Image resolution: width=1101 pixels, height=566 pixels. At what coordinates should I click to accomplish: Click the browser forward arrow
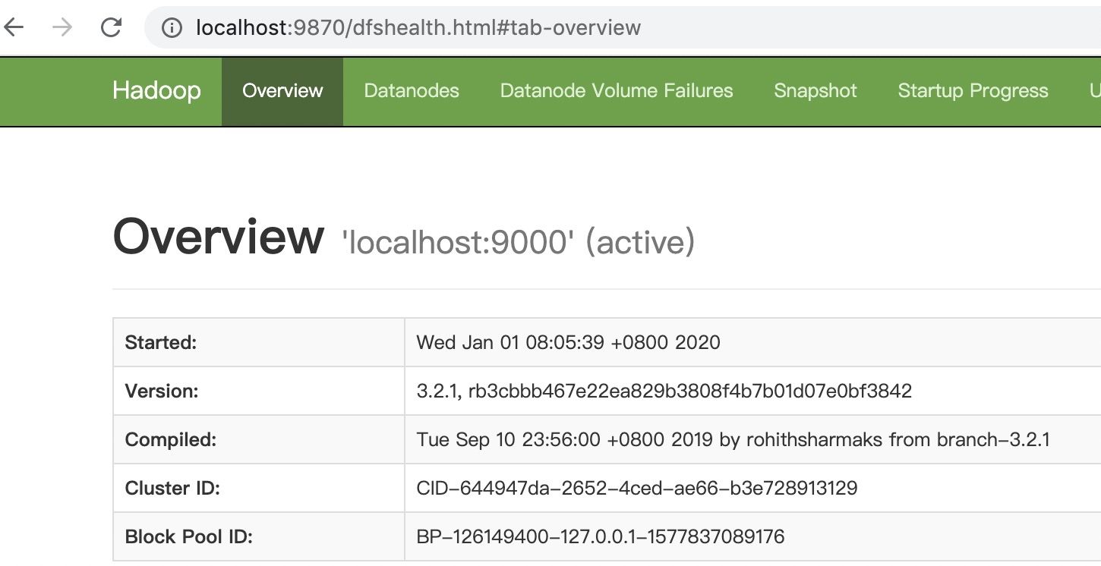click(x=62, y=28)
